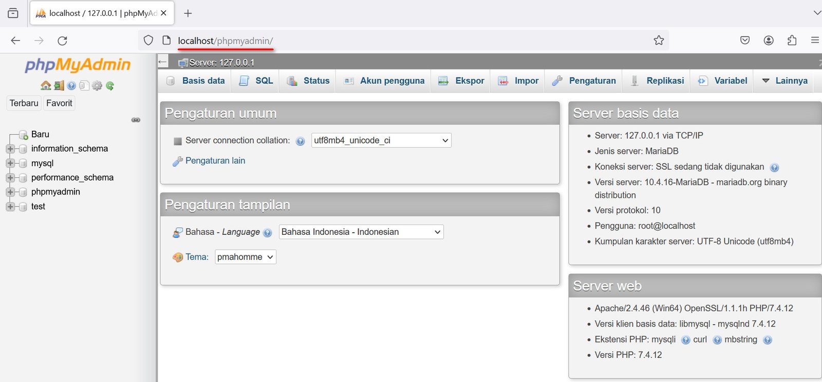822x382 pixels.
Task: Click help icon next to Server connection collation
Action: (x=301, y=142)
